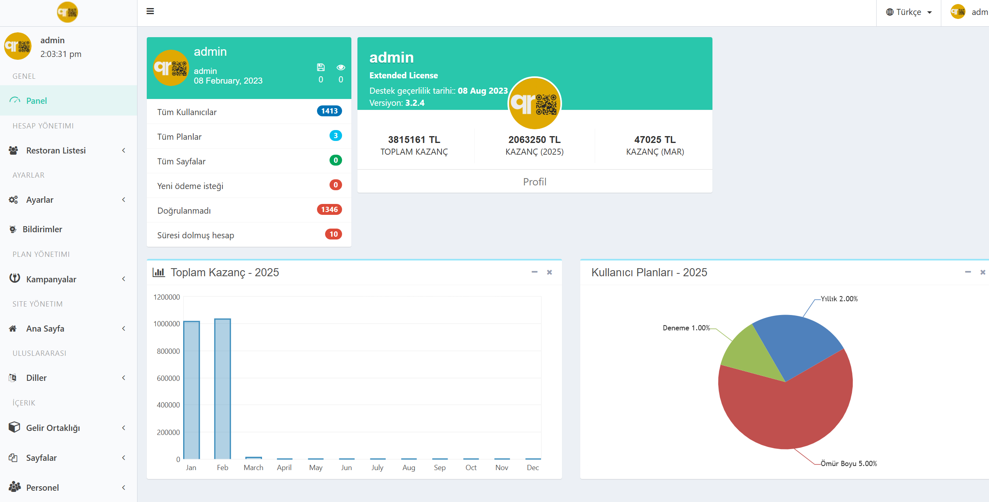Screen dimensions: 989x502
Task: Click the Kampanyalar campaigns icon
Action: 15,278
